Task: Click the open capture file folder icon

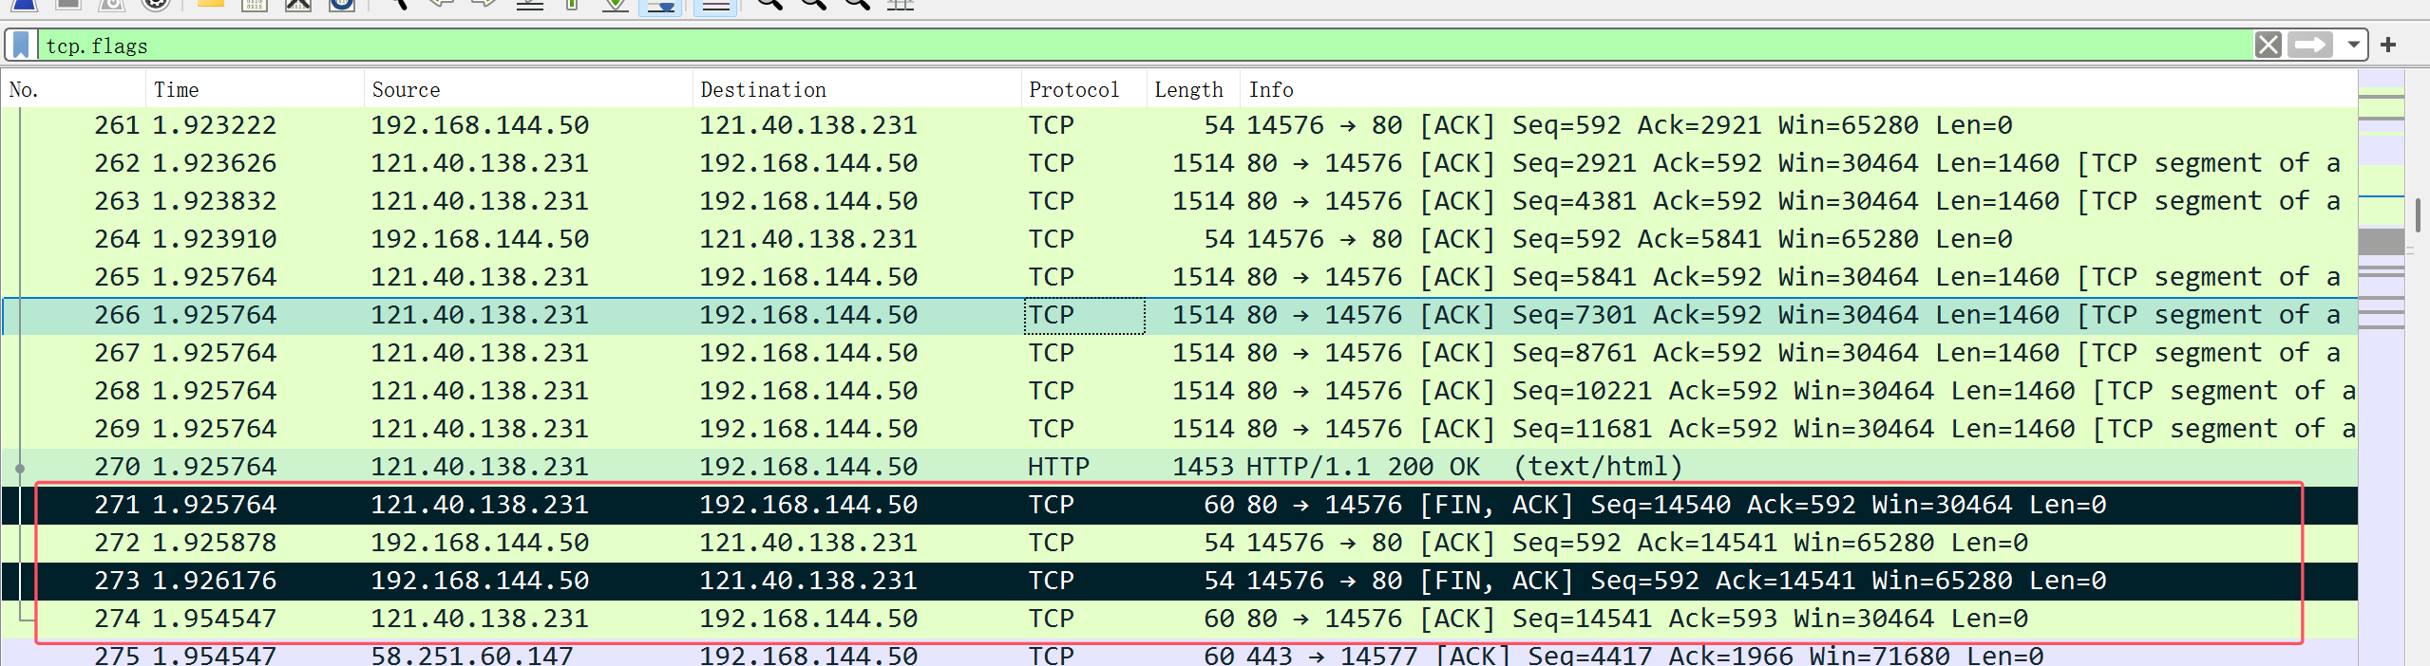Action: click(210, 4)
